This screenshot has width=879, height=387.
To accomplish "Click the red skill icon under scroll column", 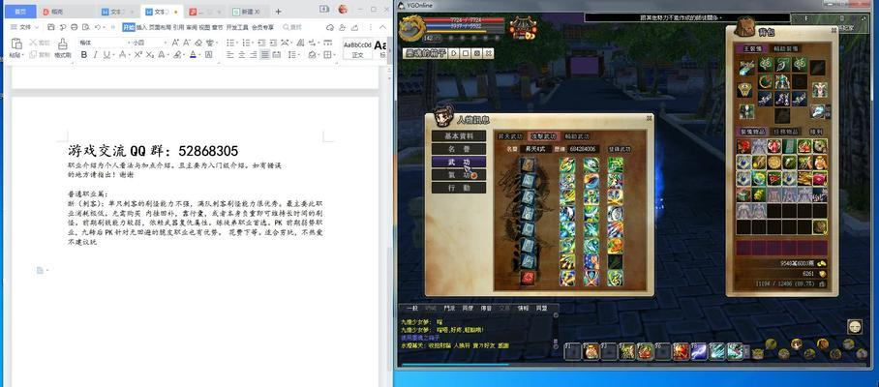I will pos(528,278).
